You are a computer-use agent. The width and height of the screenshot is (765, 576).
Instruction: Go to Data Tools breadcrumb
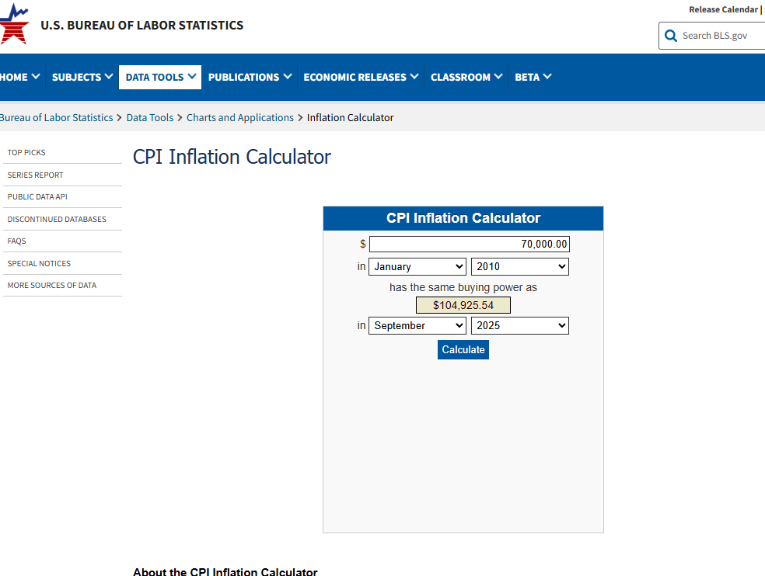150,117
